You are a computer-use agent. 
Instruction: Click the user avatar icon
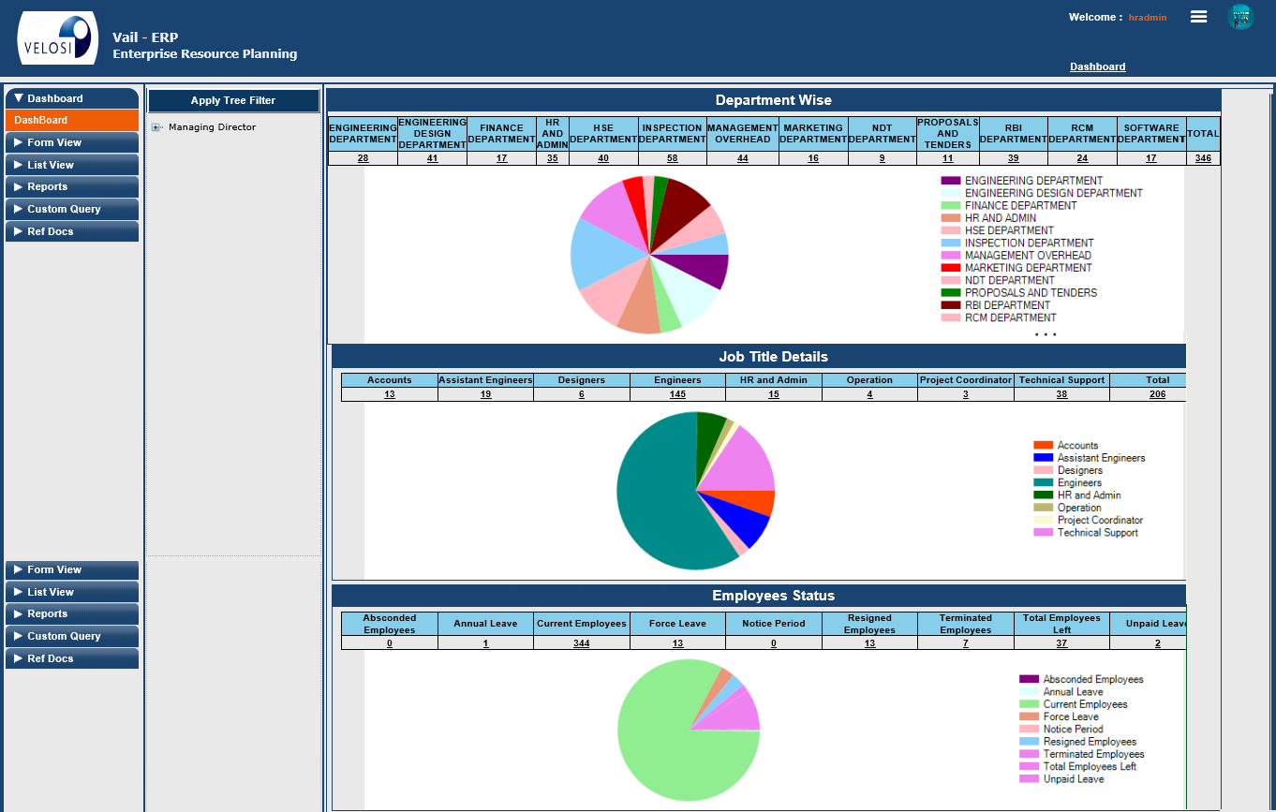pos(1240,17)
